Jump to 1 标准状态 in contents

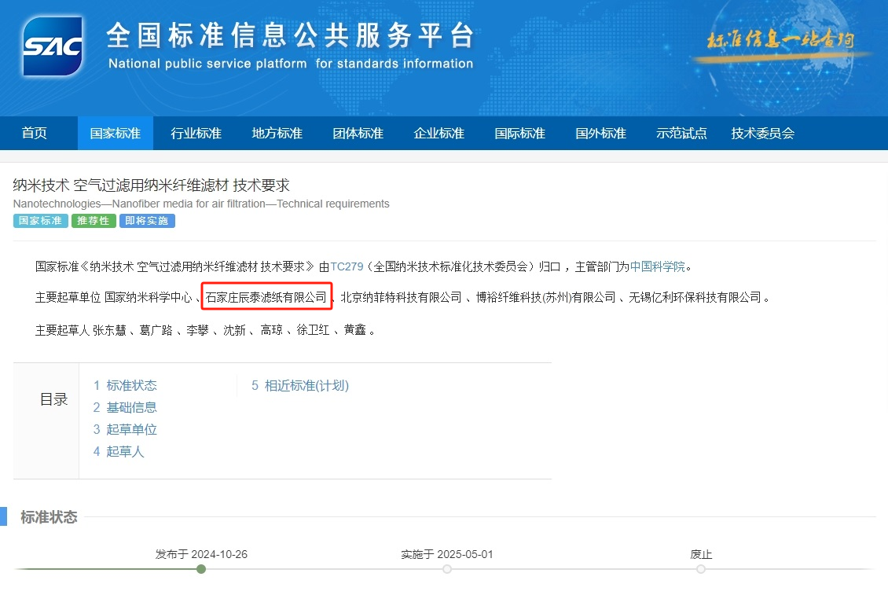[125, 385]
